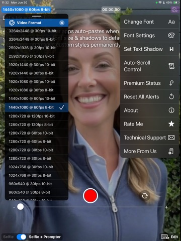Screen dimensions: 181x241
Task: Select 1920x1440 @ 30fps 8-bit
Action: pyautogui.click(x=37, y=73)
